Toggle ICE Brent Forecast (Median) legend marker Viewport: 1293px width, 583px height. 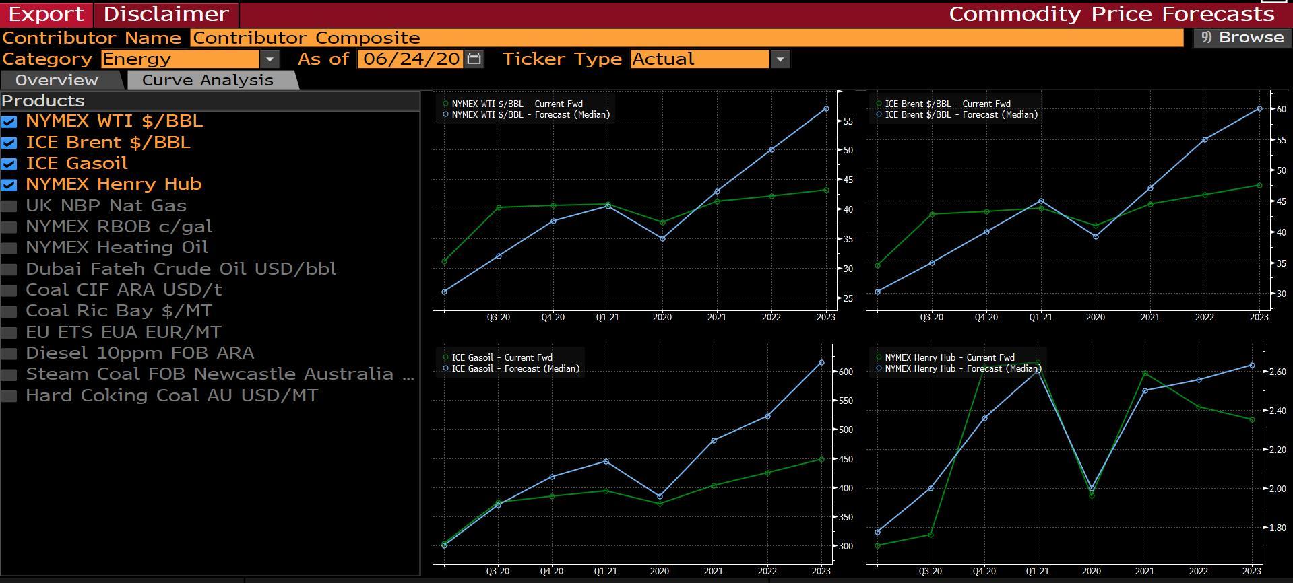coord(879,114)
